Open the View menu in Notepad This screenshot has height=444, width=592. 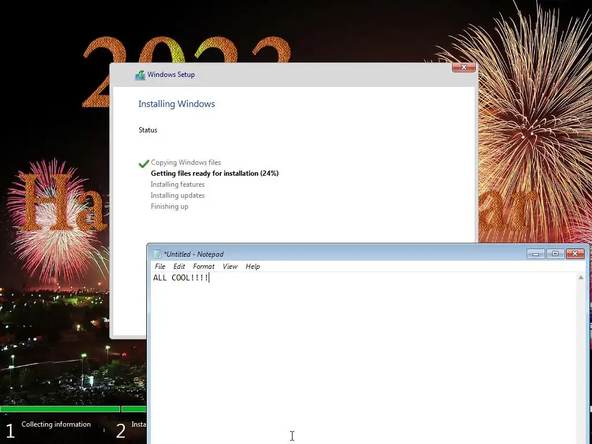(x=230, y=266)
